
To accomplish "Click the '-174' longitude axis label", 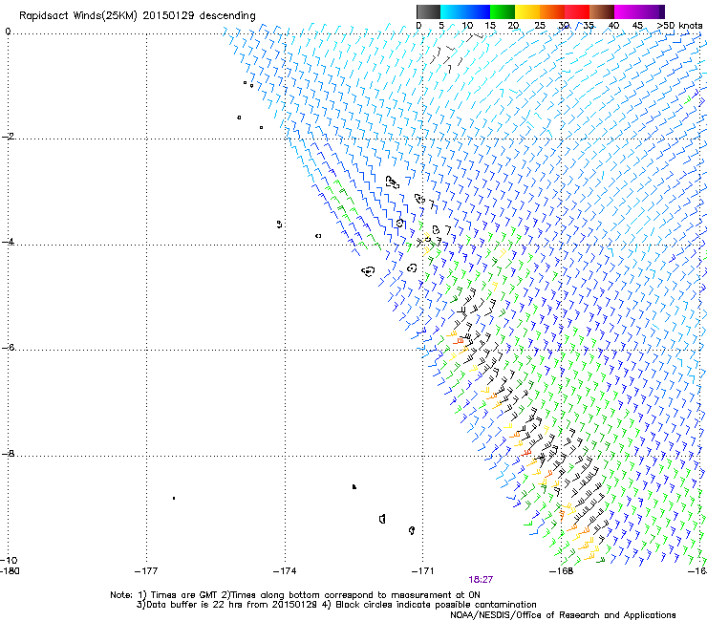I will pyautogui.click(x=285, y=571).
